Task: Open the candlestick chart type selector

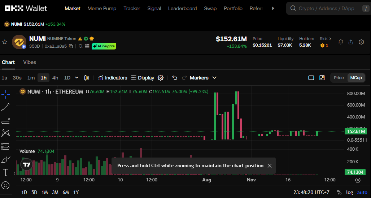Action: click(87, 78)
